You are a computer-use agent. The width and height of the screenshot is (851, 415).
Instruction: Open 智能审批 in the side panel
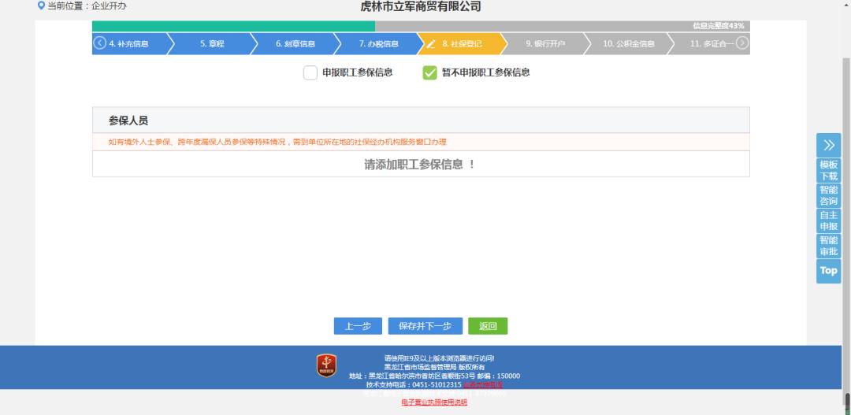828,245
